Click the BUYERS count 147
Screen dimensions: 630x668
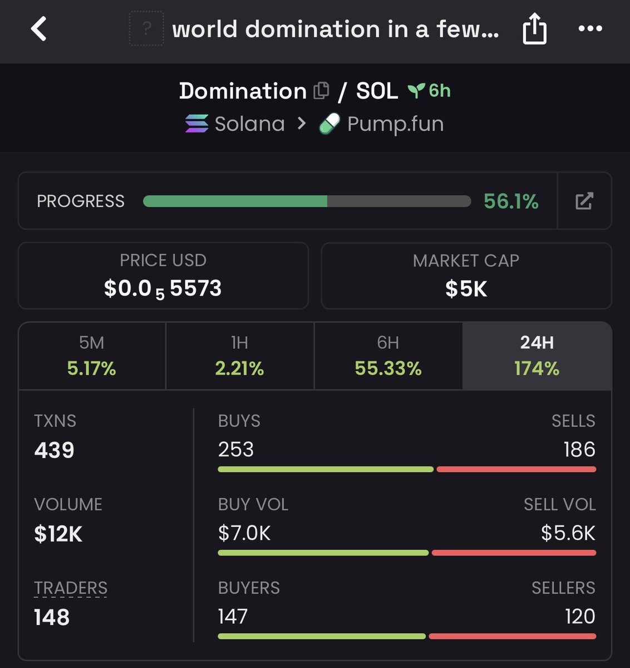233,616
